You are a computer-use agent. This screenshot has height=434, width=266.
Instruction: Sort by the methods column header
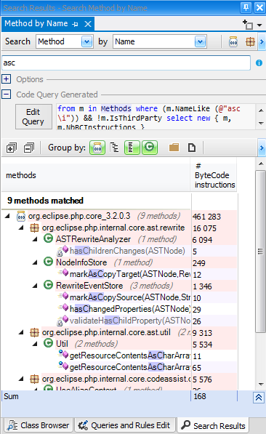[96, 175]
